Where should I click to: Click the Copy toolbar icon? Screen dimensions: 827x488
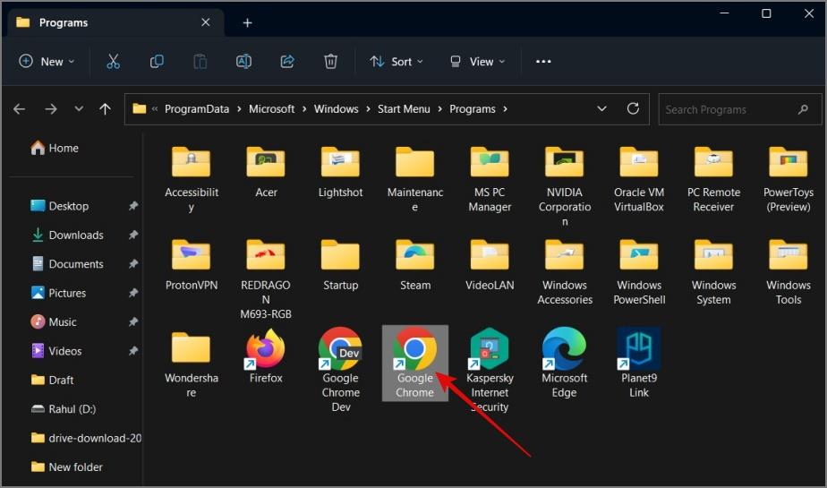point(157,62)
